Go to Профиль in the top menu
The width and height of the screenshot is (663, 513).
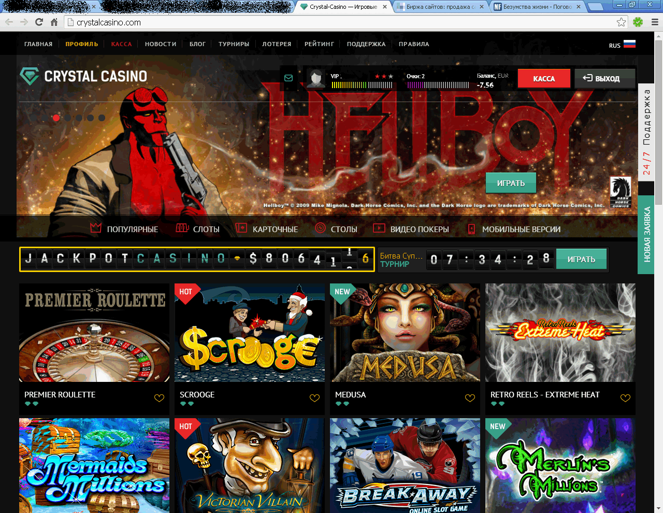[82, 44]
